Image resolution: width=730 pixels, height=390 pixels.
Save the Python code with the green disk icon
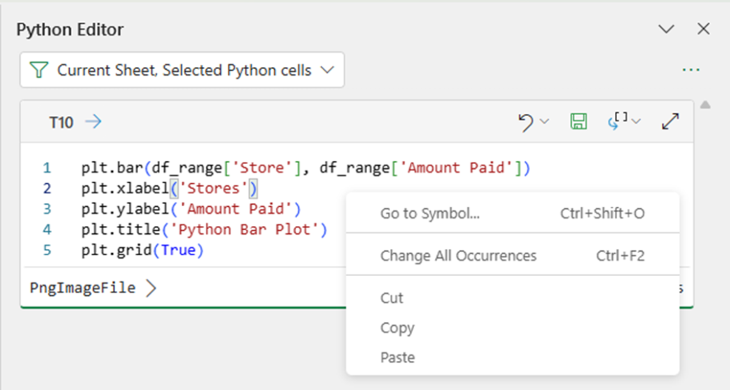point(578,122)
